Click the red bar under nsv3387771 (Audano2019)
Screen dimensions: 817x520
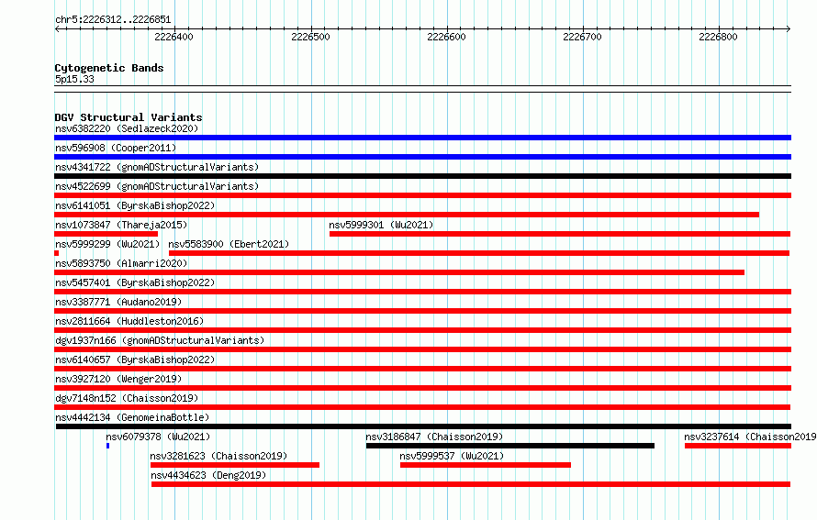tap(422, 311)
